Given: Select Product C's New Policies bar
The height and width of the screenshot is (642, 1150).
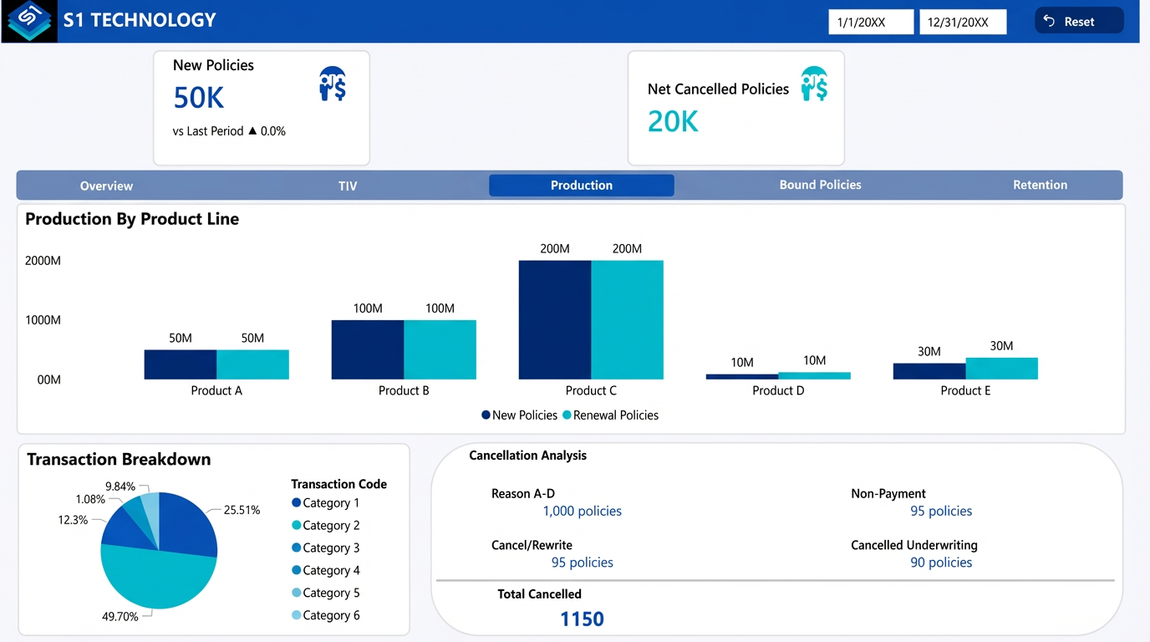Looking at the screenshot, I should click(554, 318).
